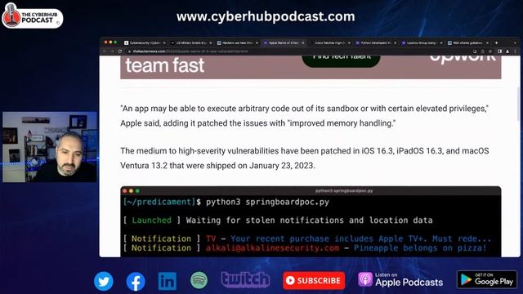Image resolution: width=523 pixels, height=294 pixels.
Task: Click the 'alkali@alkalinesecurity.com' terminal text
Action: coord(272,248)
